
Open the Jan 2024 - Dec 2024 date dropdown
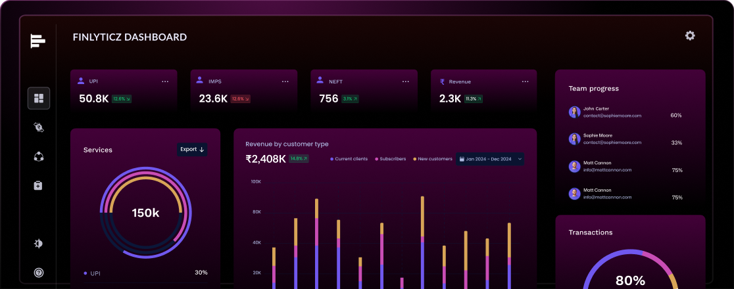point(491,159)
